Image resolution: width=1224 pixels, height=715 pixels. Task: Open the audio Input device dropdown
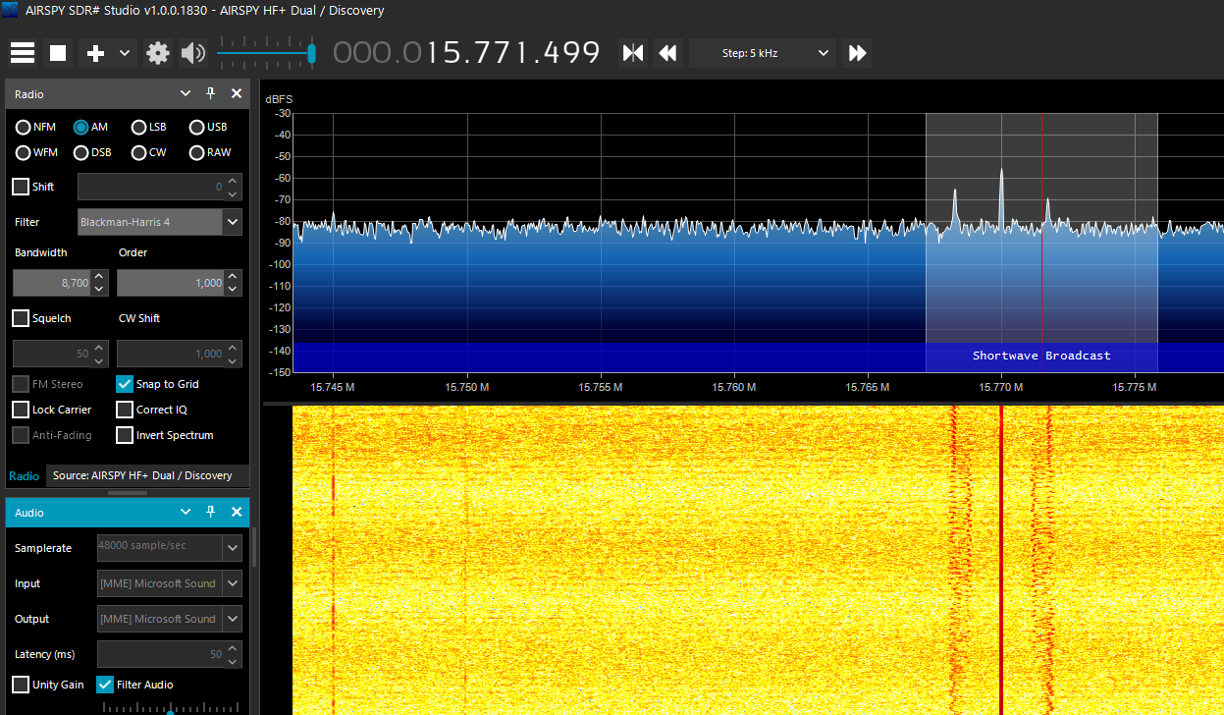pos(169,583)
